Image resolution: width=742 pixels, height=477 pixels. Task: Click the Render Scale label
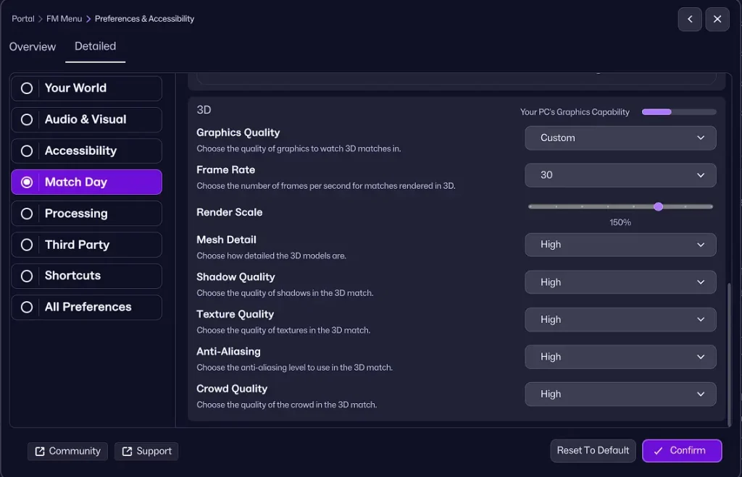tap(230, 212)
